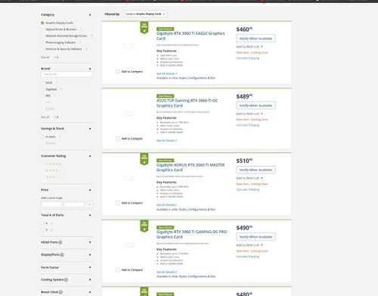
Task: Click New Release badge on GAMING OC PRO listing
Action: [x=165, y=227]
